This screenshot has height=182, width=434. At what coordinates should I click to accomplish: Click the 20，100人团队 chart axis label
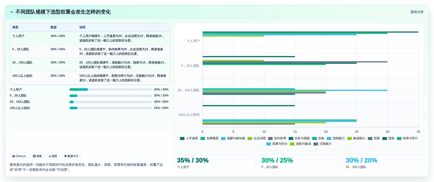click(x=189, y=90)
